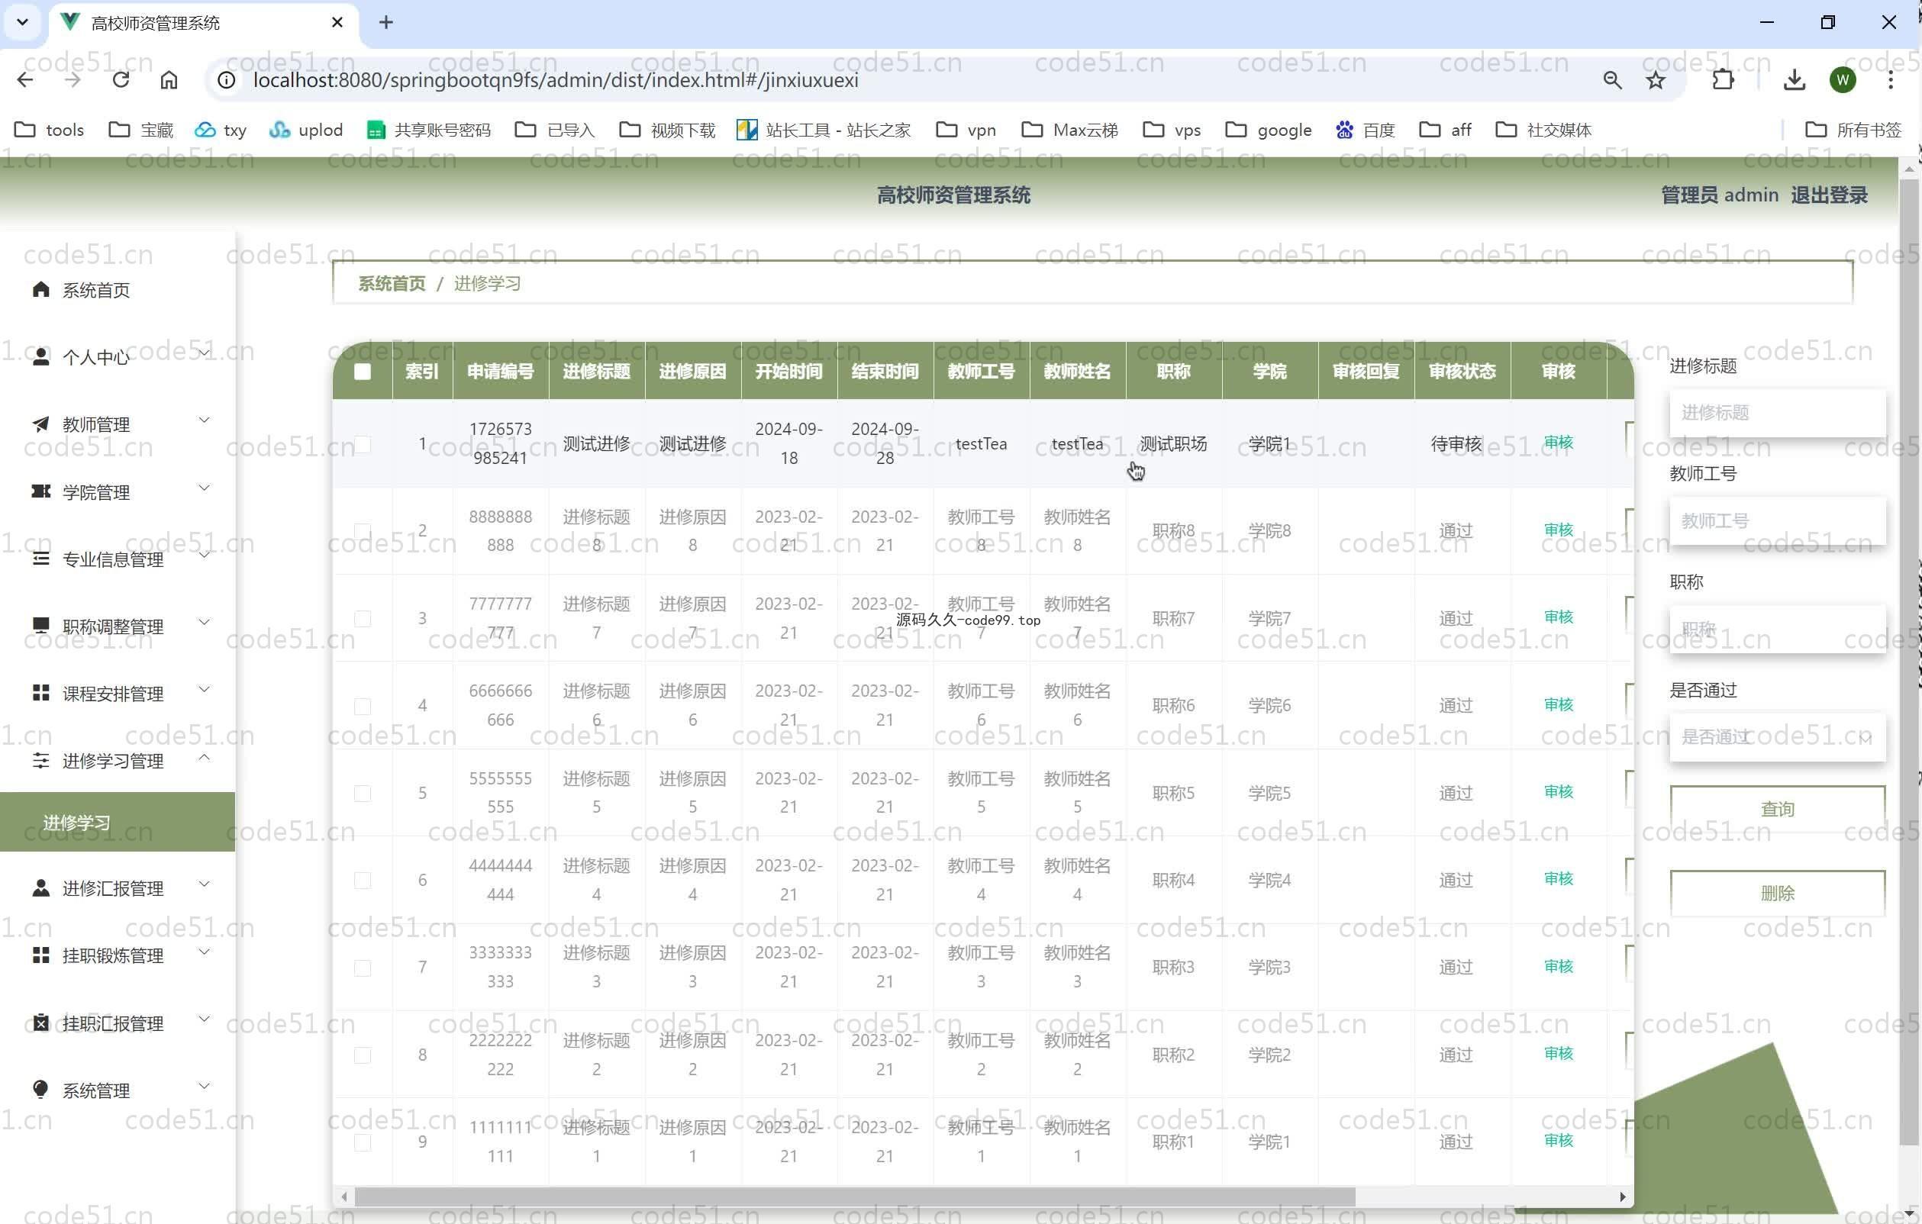Click the 删除 delete button
Viewport: 1922px width, 1224px height.
coord(1778,893)
